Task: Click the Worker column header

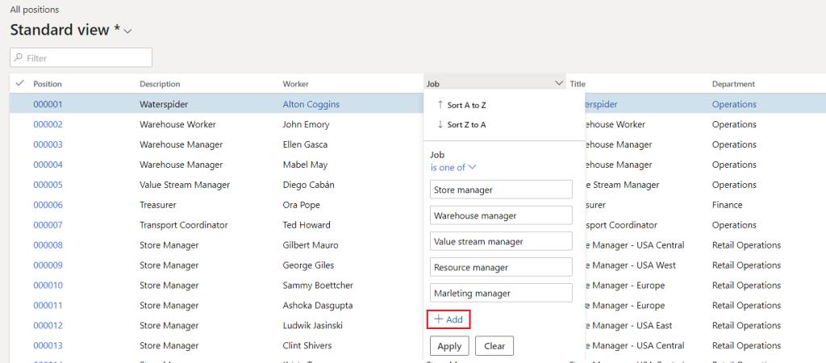Action: pyautogui.click(x=295, y=84)
